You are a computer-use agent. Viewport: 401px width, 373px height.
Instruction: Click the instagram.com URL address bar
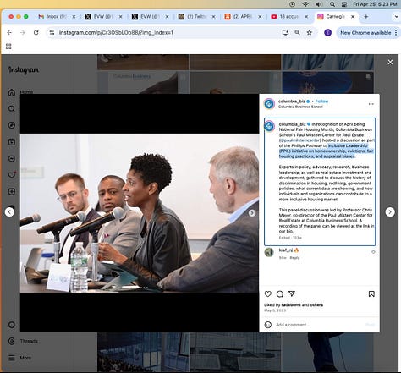(x=163, y=33)
